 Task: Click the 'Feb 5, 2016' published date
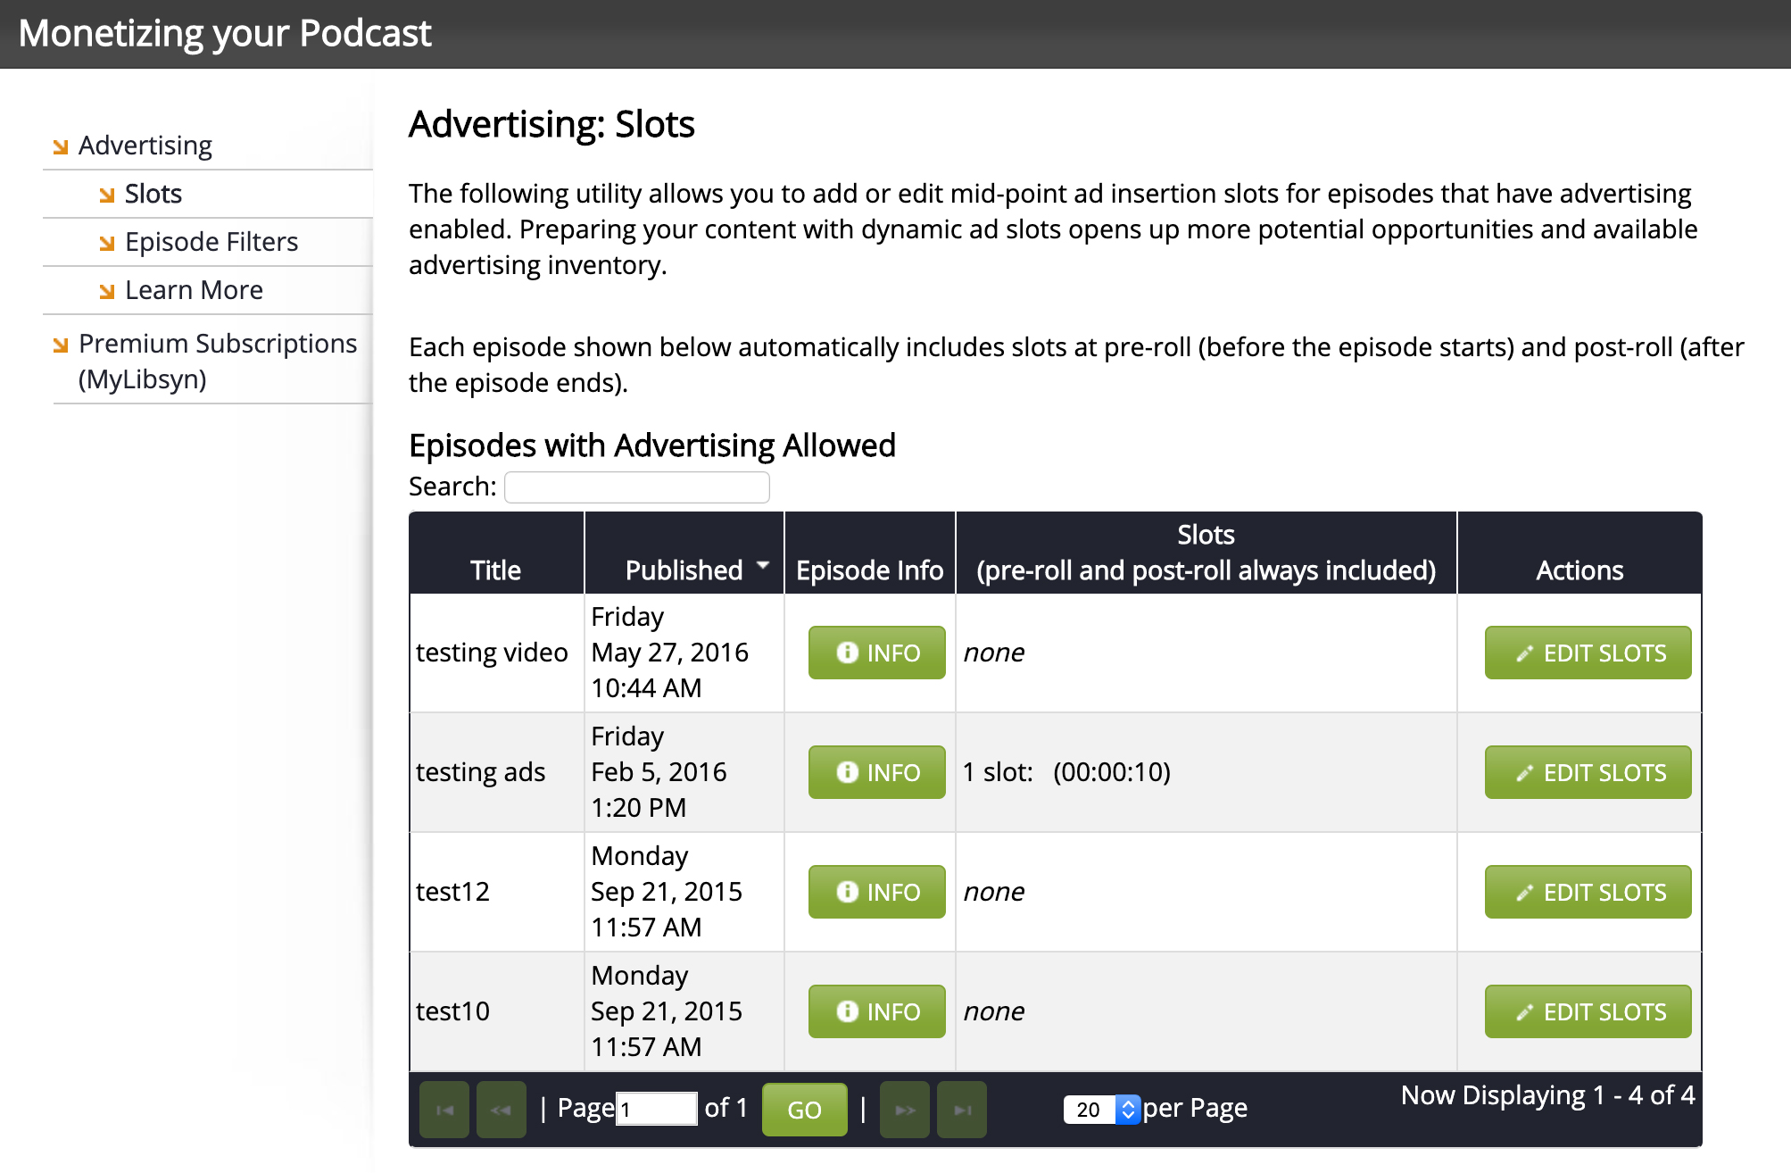[x=659, y=772]
